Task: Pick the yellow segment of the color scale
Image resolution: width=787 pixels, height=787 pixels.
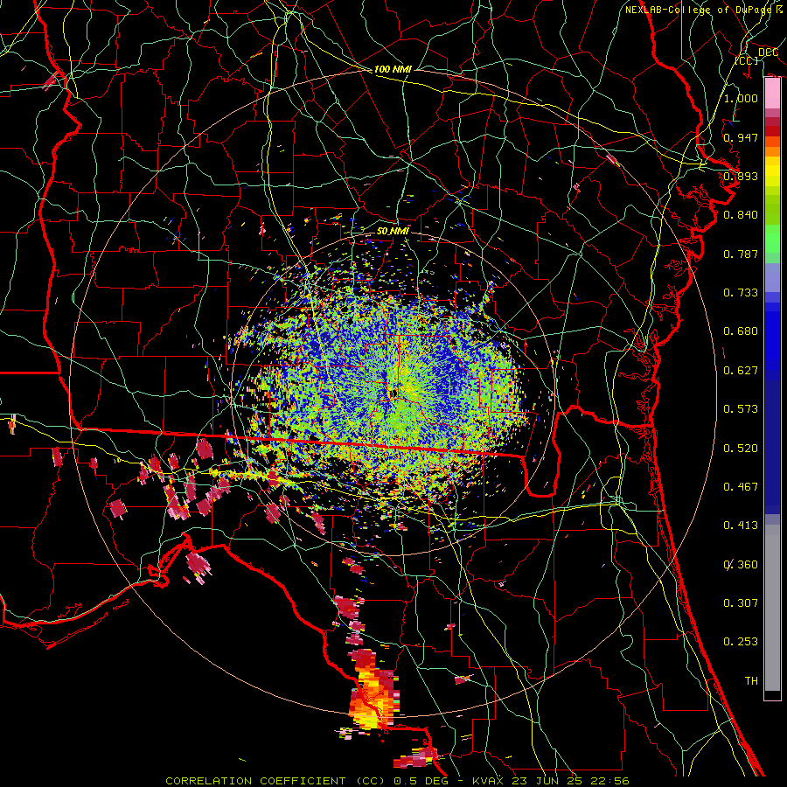Action: (772, 171)
